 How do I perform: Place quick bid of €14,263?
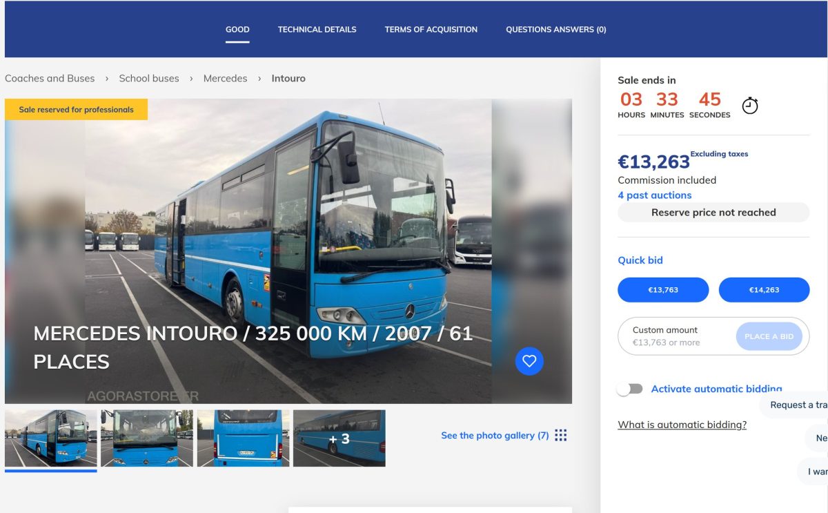point(764,290)
